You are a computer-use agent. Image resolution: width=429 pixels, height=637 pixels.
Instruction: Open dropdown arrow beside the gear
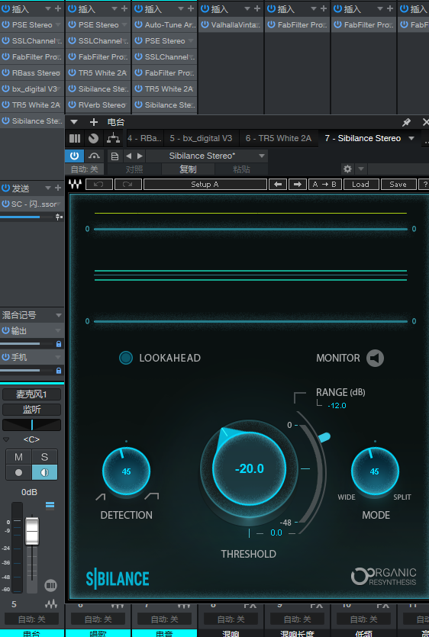[x=361, y=169]
